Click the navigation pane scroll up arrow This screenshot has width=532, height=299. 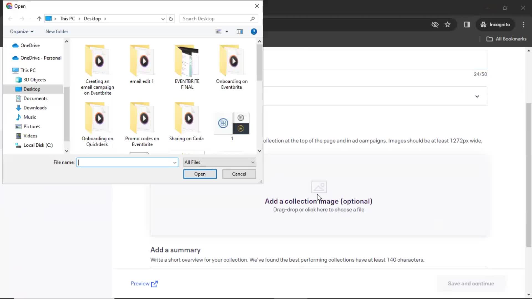coord(66,41)
